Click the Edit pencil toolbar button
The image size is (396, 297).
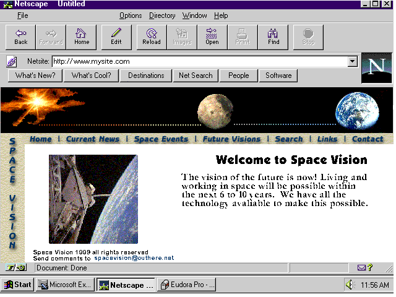(116, 37)
